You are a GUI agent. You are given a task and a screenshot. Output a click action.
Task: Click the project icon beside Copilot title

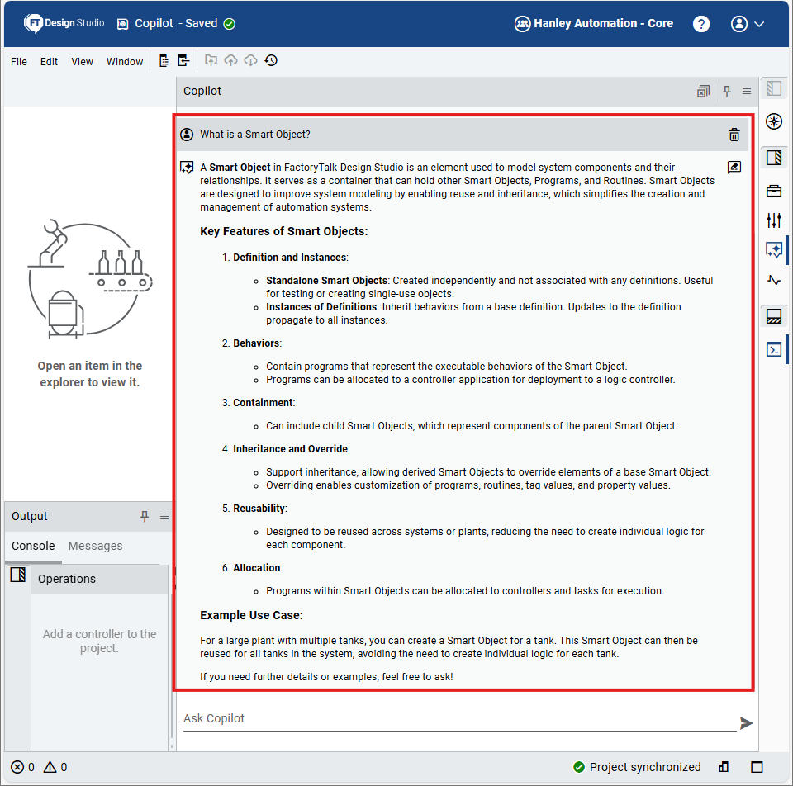point(122,24)
